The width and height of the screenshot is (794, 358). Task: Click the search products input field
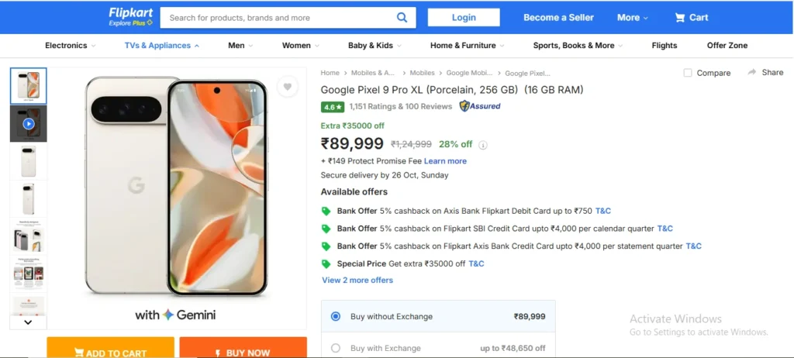(279, 18)
